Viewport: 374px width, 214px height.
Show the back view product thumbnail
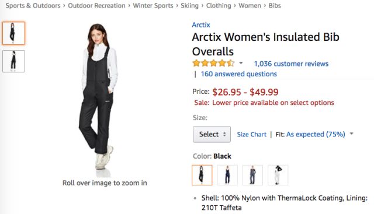pos(13,61)
